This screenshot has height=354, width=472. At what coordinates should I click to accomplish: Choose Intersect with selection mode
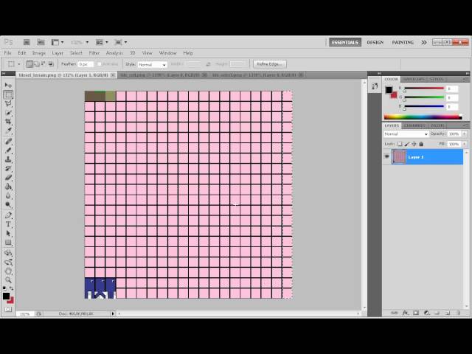tap(51, 64)
